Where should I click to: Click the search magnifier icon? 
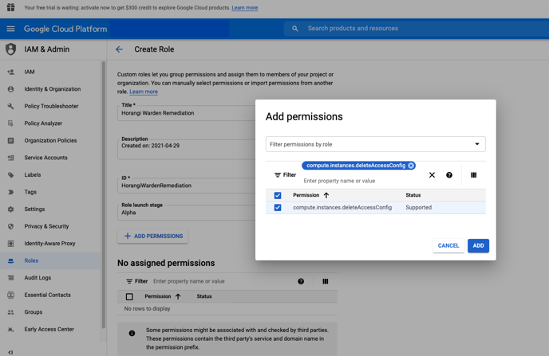295,29
